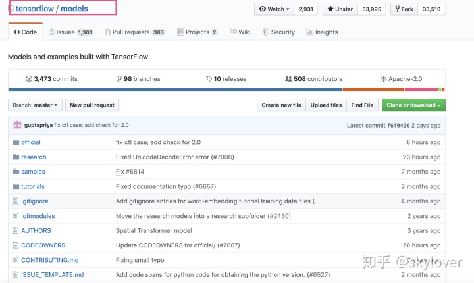Click the branches fork icon
Screen dimensions: 474x283
(119, 79)
